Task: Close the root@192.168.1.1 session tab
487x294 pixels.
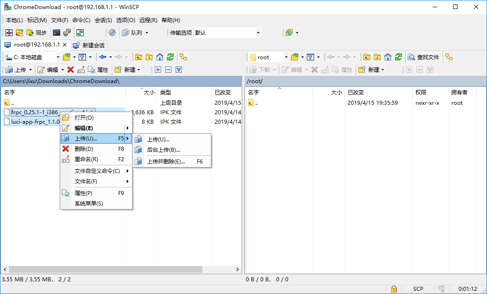Action: [65, 45]
